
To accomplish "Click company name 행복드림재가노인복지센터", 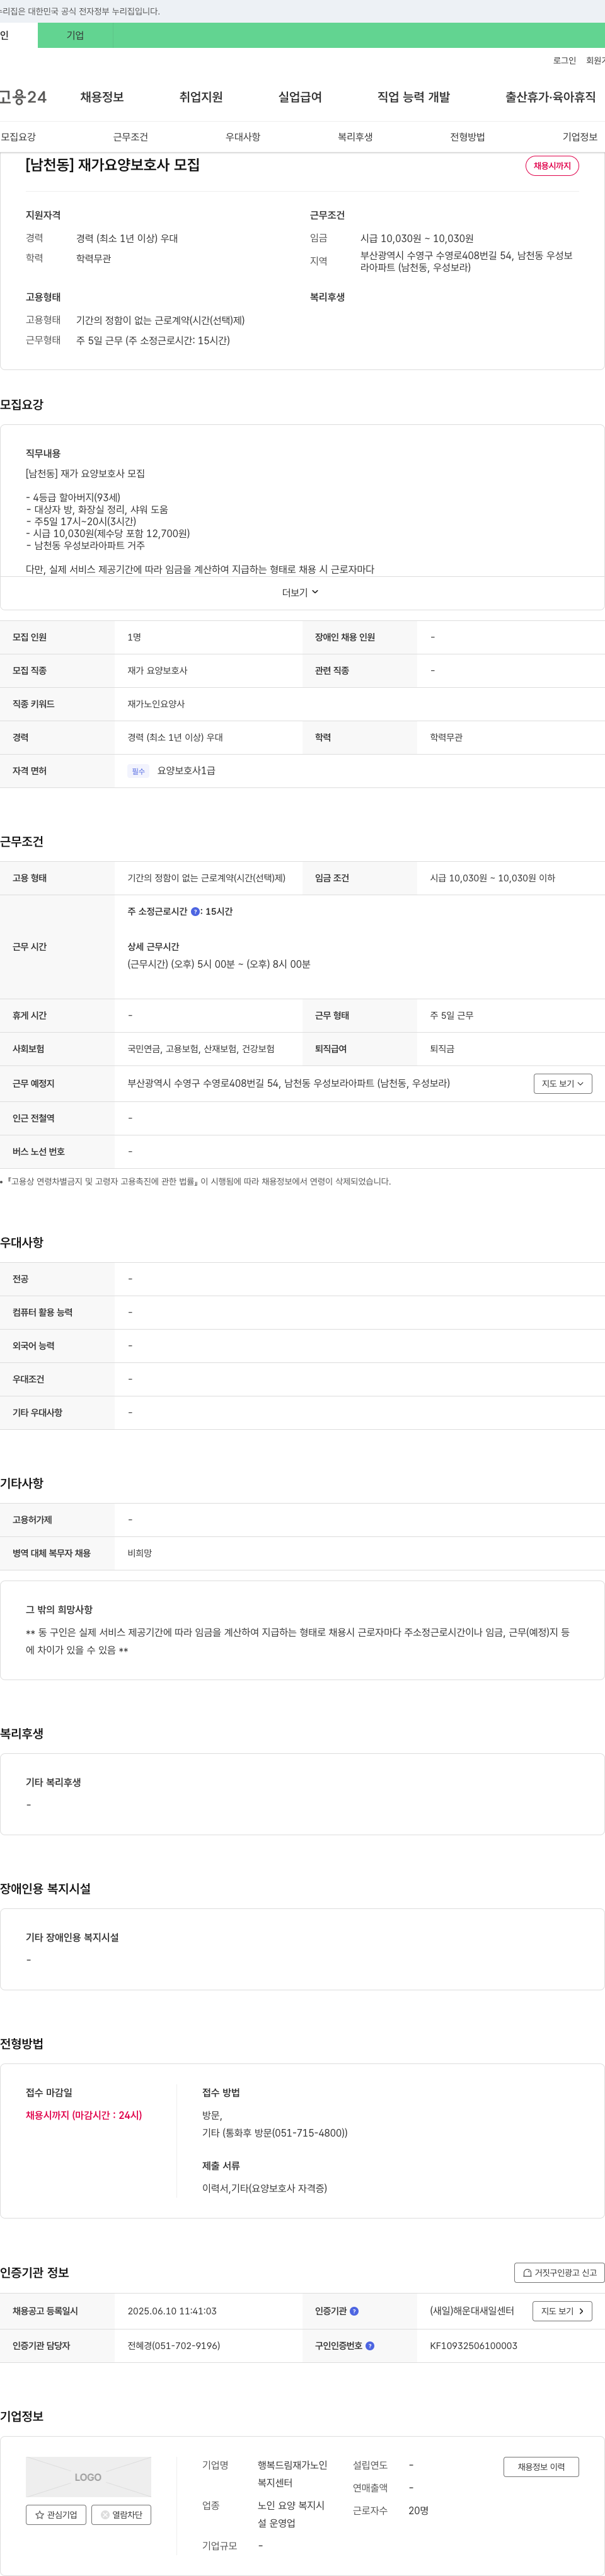I will point(292,2474).
